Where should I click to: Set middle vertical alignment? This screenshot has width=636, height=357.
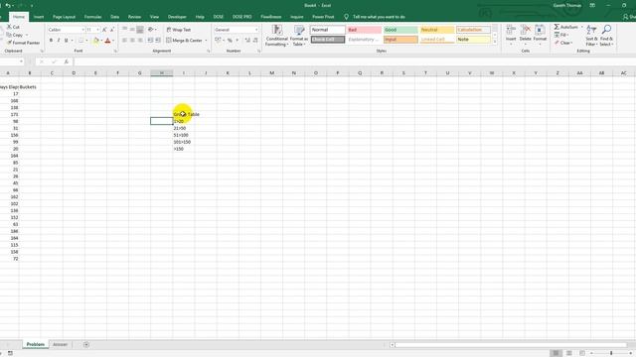[x=132, y=30]
